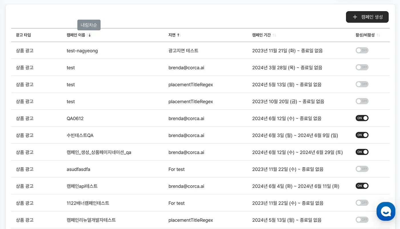This screenshot has height=229, width=400.
Task: Click the 2023년 10월 20일 (금) period cell
Action: (288, 101)
